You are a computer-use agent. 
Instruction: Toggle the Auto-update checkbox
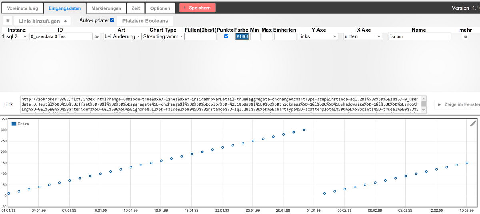point(112,20)
